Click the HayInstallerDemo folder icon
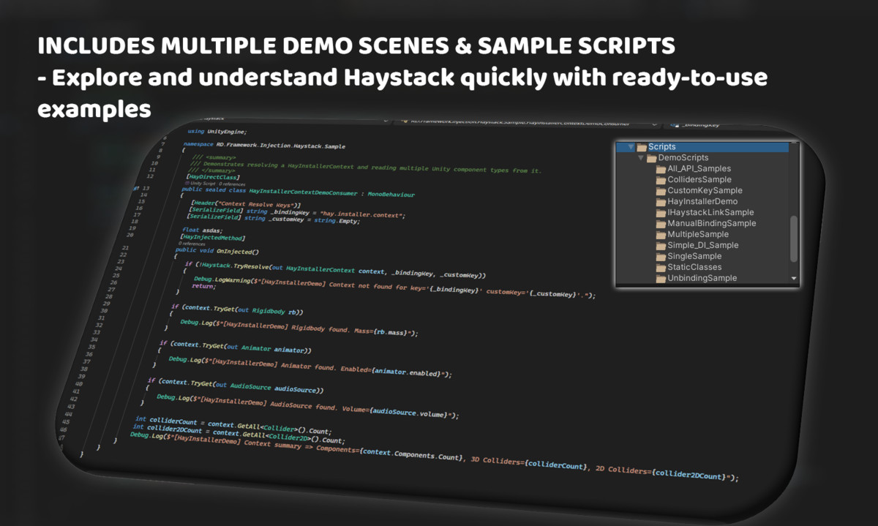 coord(661,202)
